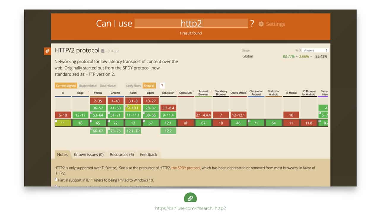Click the ? help icon beside Show all
The width and height of the screenshot is (380, 214).
pyautogui.click(x=162, y=86)
